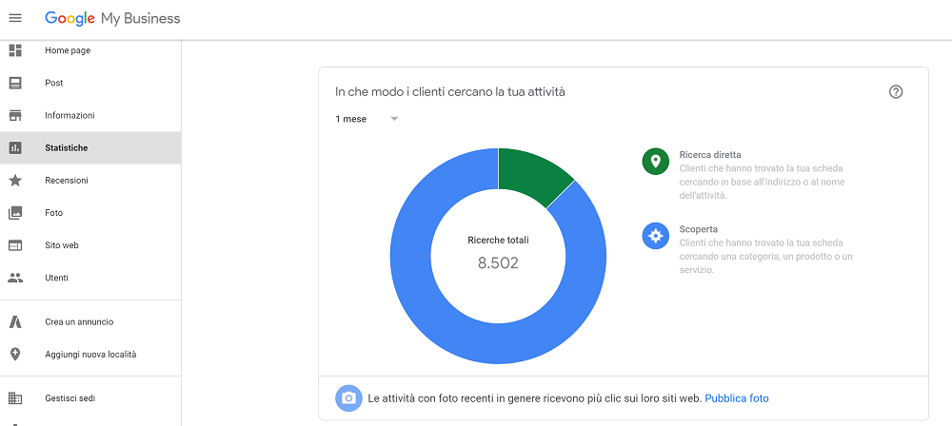Click the Recensioni star icon
The width and height of the screenshot is (952, 426).
(15, 181)
